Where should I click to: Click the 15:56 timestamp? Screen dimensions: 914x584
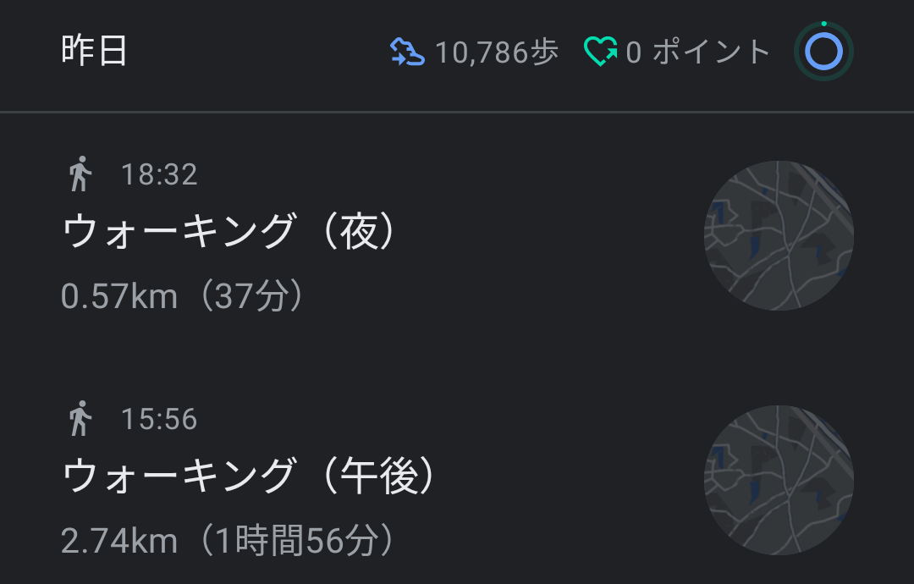pos(159,420)
